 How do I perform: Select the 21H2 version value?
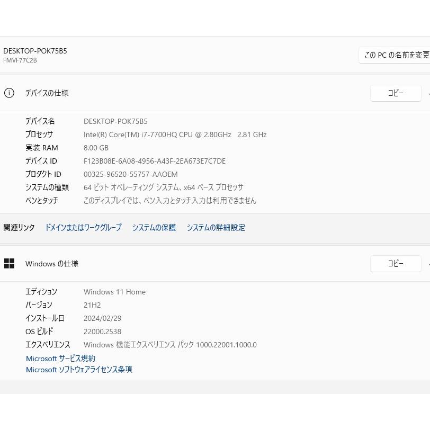click(92, 305)
